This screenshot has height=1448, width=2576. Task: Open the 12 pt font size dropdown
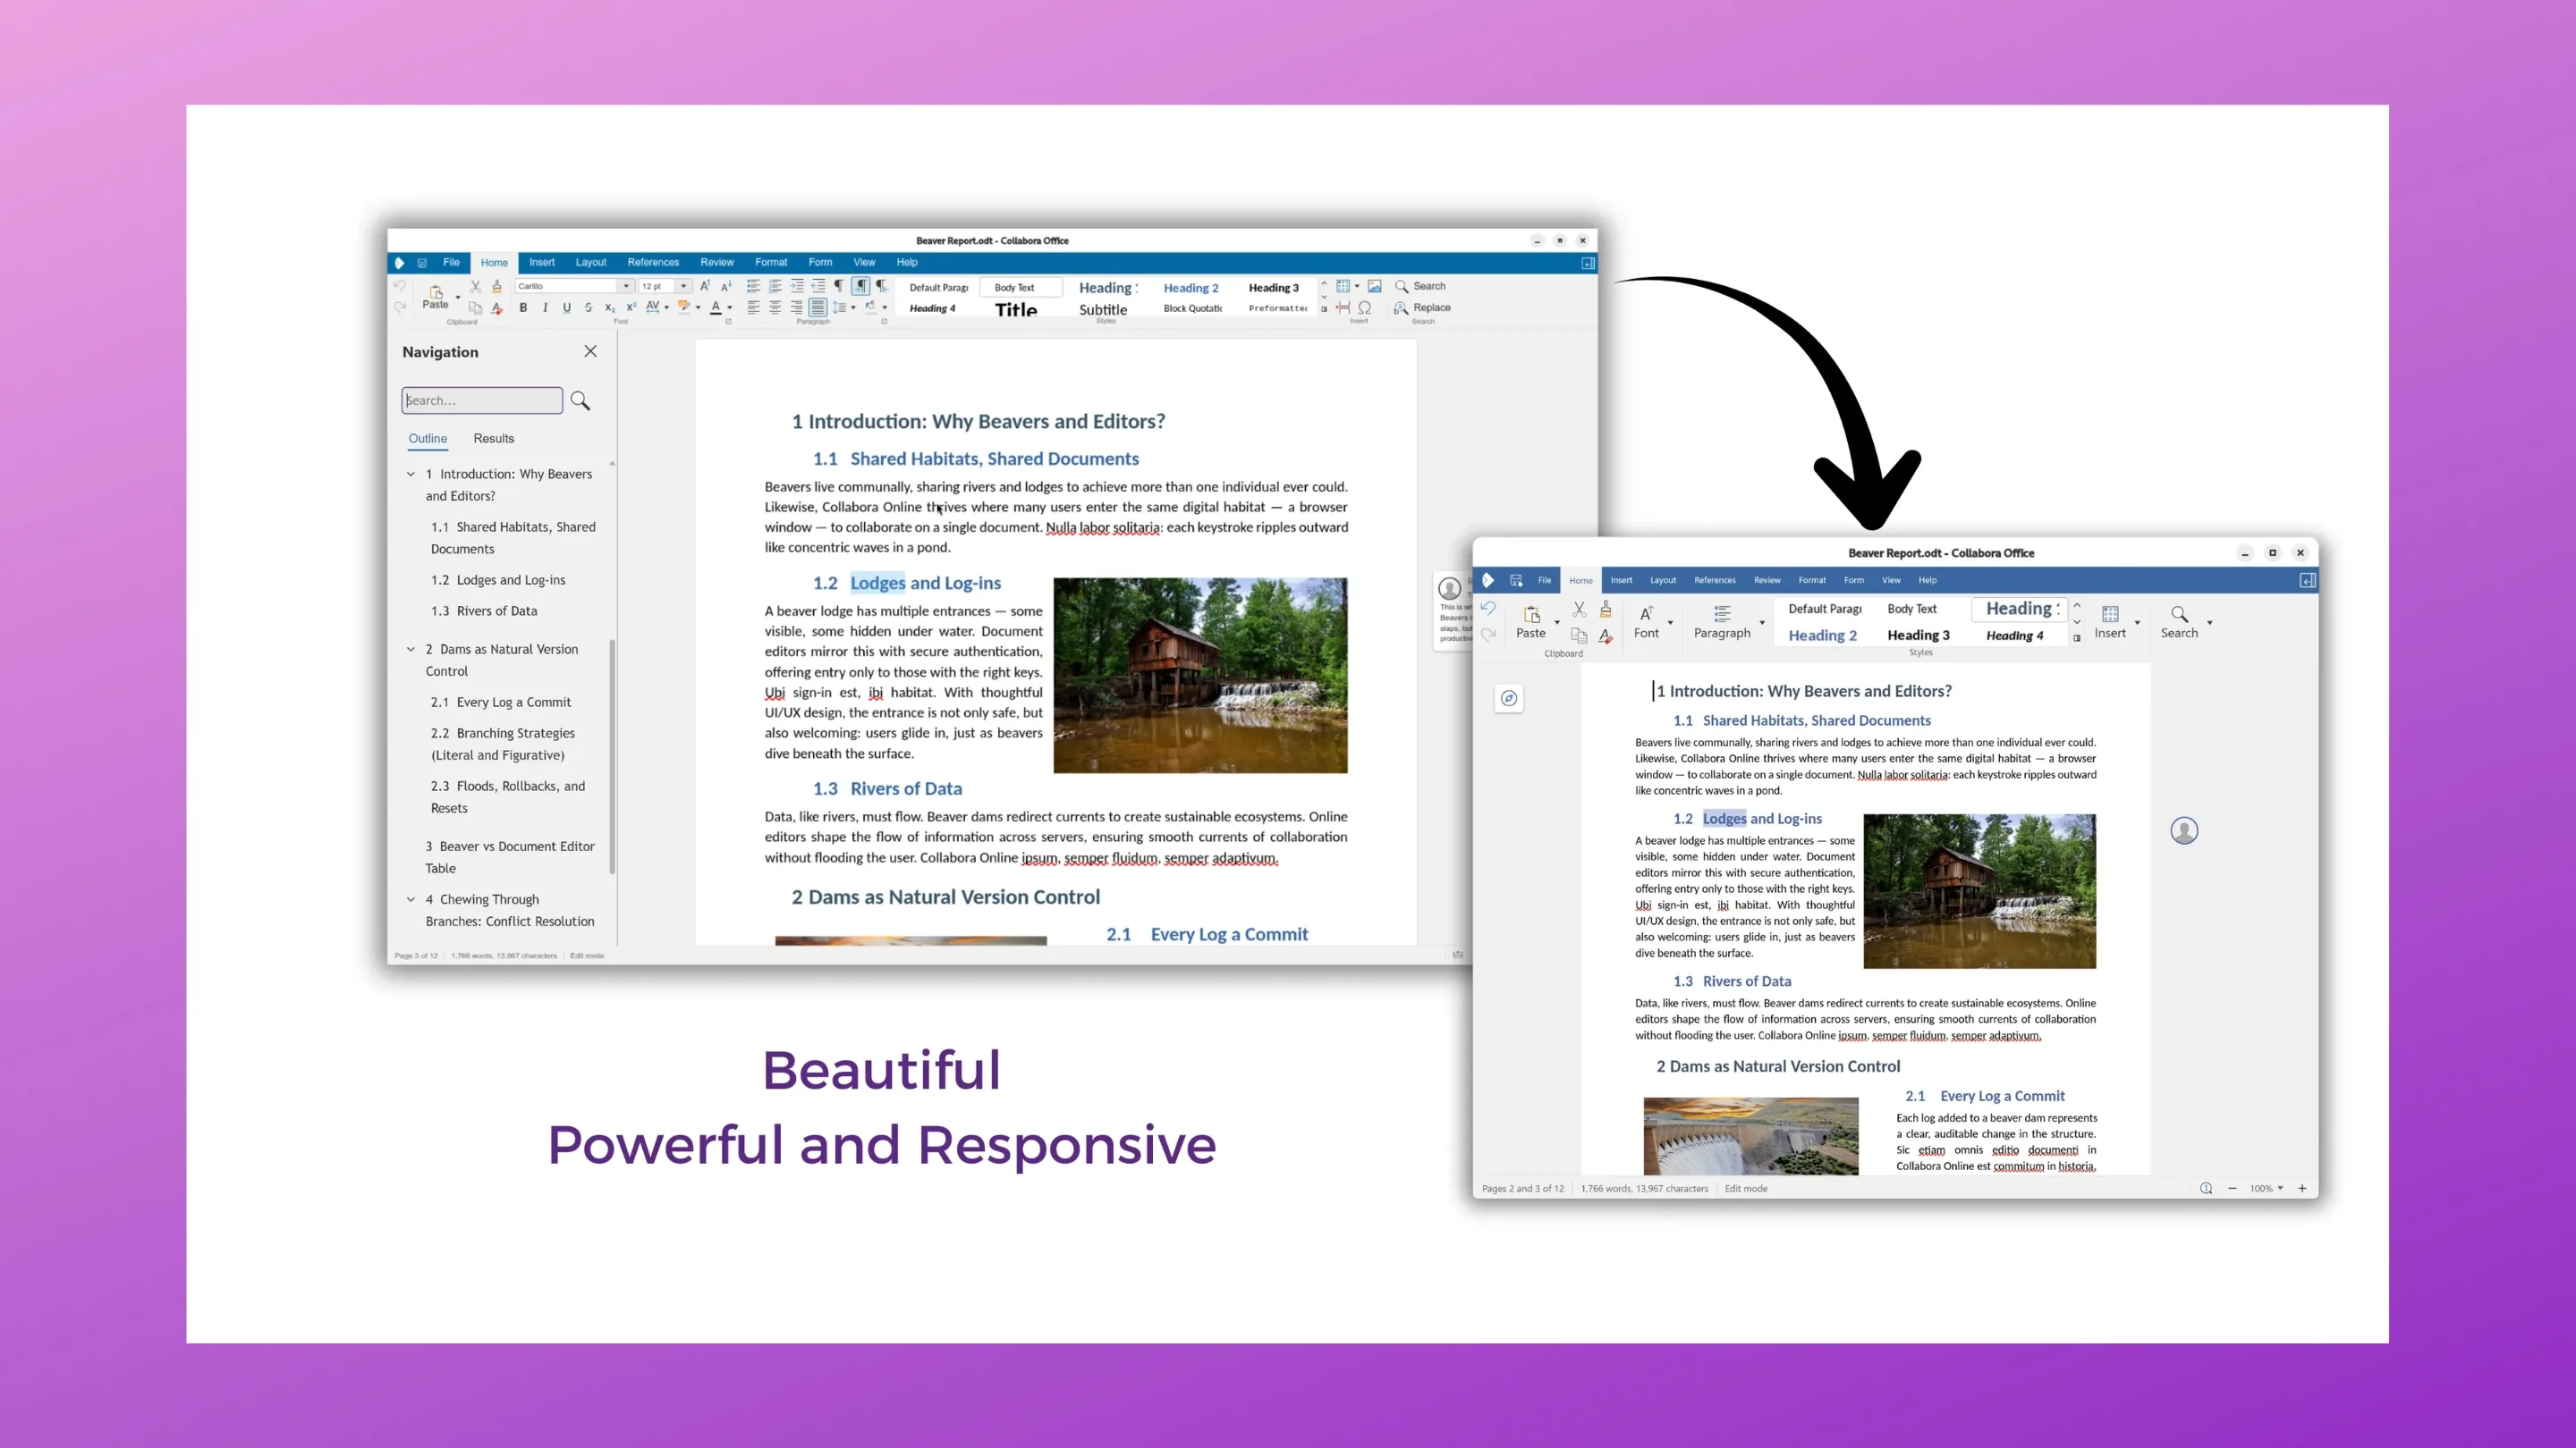[684, 286]
